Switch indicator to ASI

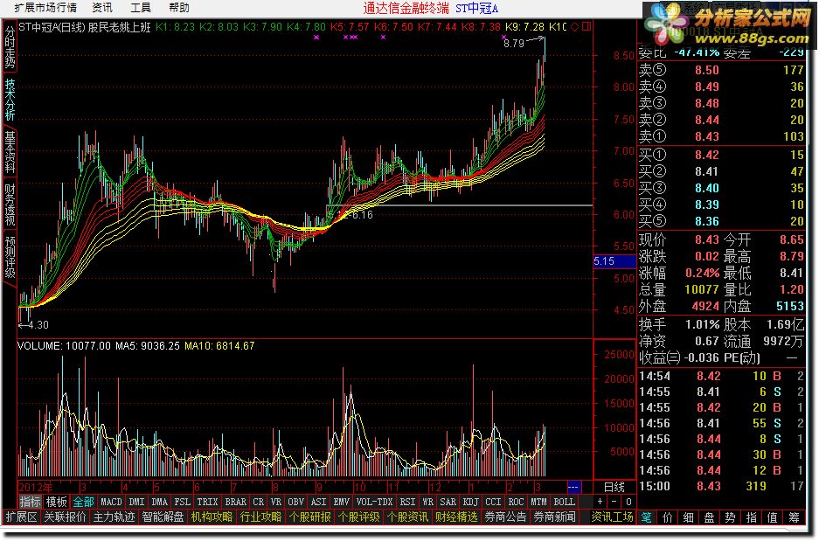tap(318, 502)
